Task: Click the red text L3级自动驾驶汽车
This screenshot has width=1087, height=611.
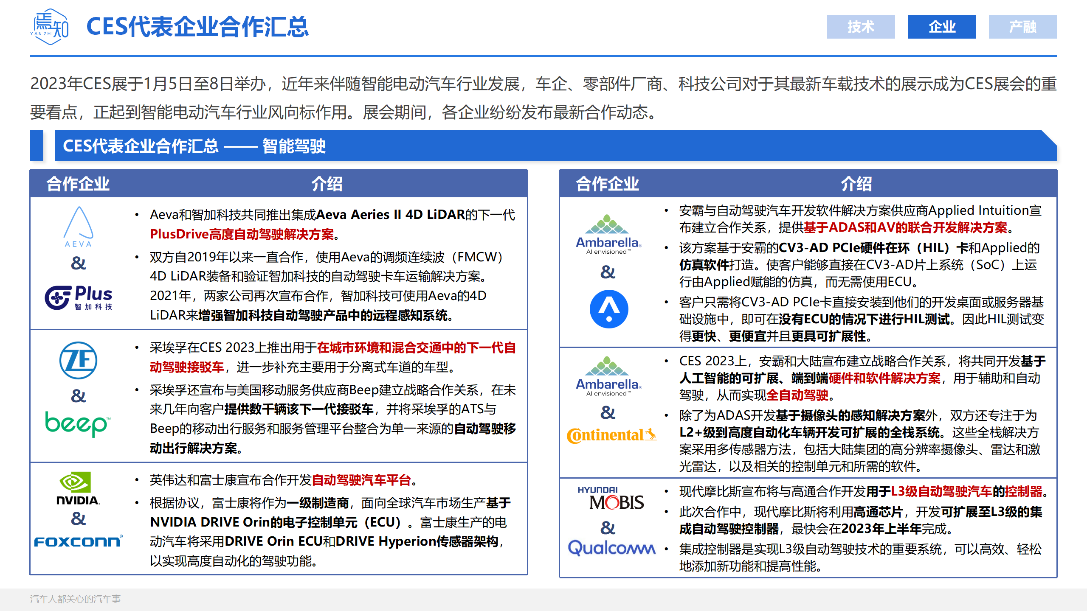Action: pos(941,491)
